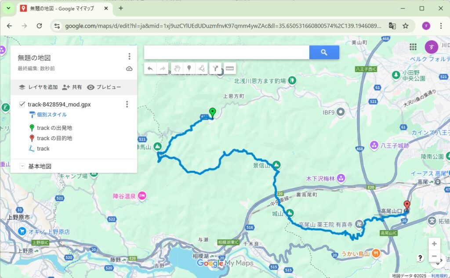Uncheck the track-8428594_mod.gpx layer checkbox
The image size is (450, 278).
[x=22, y=104]
